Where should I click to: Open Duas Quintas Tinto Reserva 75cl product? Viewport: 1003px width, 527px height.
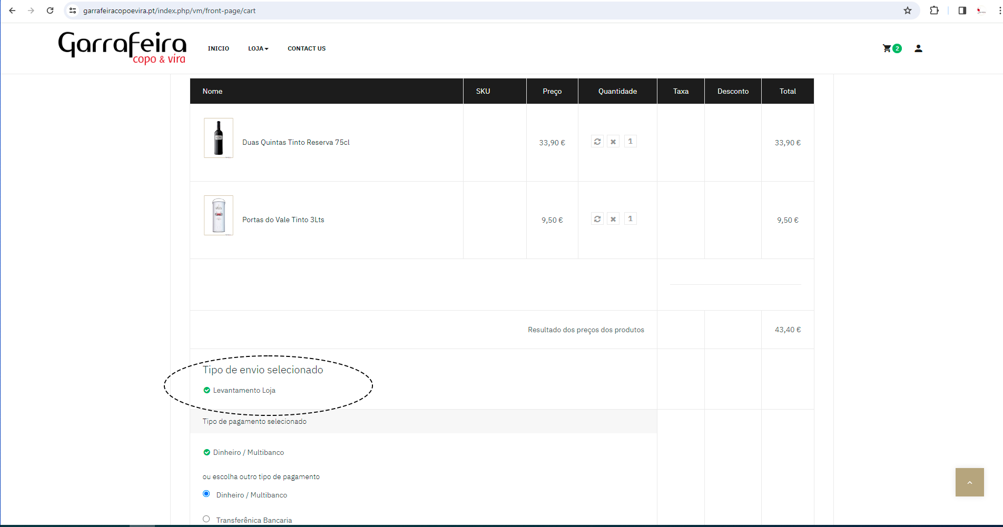pyautogui.click(x=296, y=142)
